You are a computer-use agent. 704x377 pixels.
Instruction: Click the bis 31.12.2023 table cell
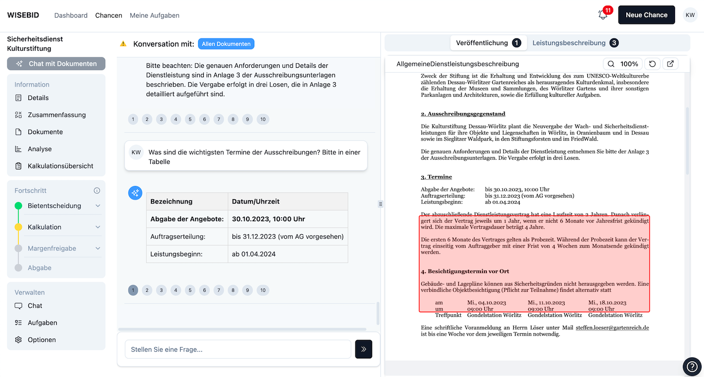click(x=288, y=237)
